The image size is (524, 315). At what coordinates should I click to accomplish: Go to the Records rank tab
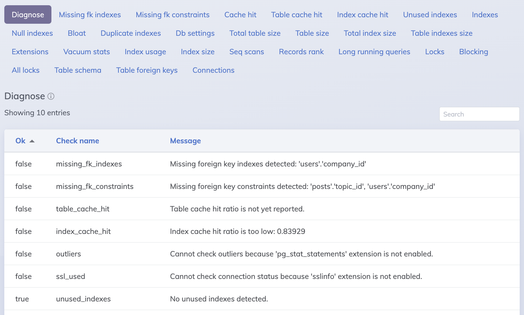coord(301,52)
